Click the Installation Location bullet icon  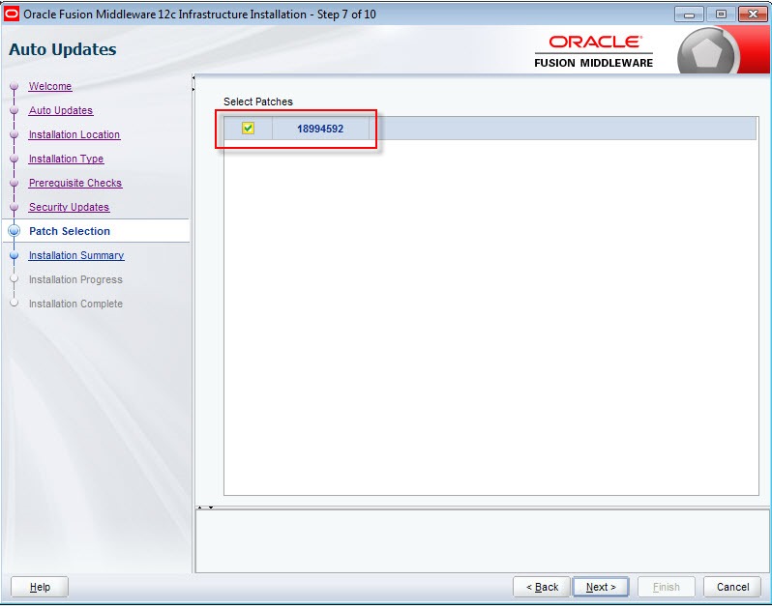(x=15, y=134)
